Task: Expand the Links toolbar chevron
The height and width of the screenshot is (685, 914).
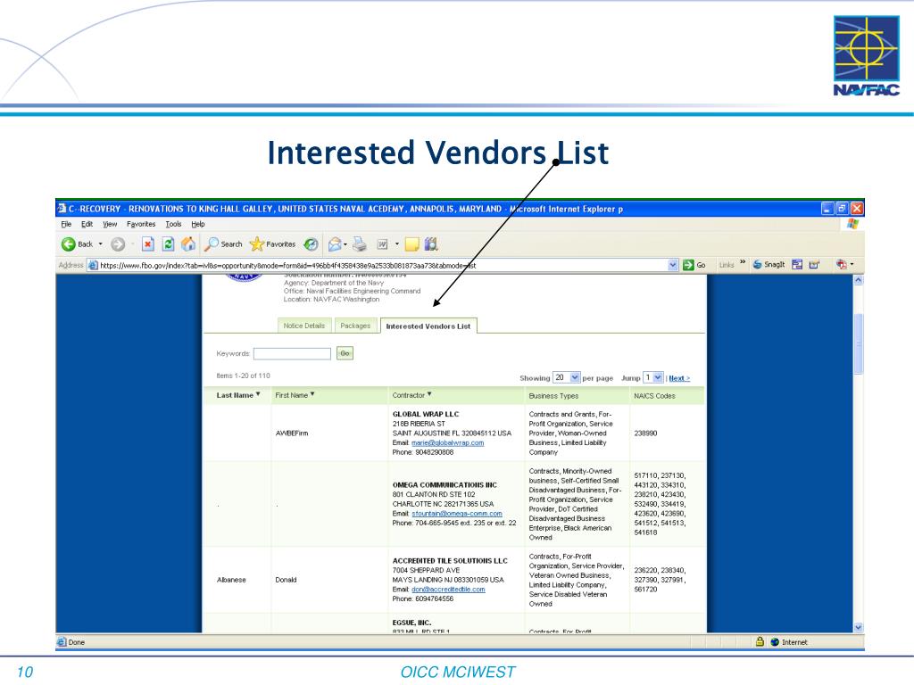Action: (x=742, y=262)
